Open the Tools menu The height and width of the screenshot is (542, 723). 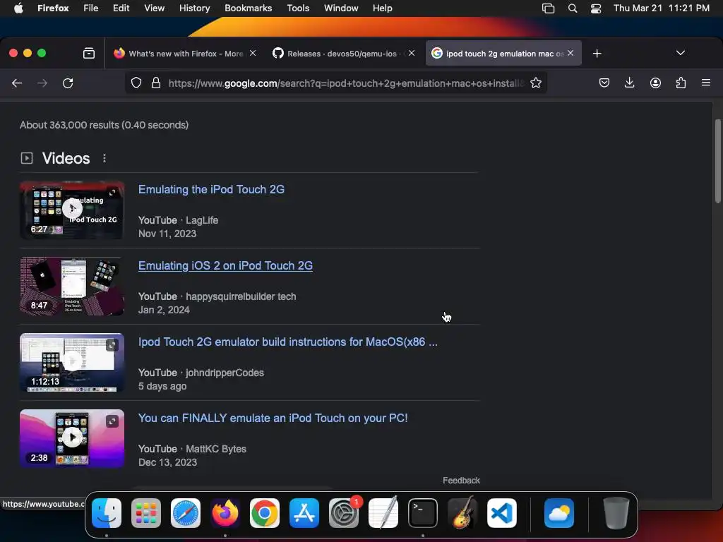click(x=298, y=8)
